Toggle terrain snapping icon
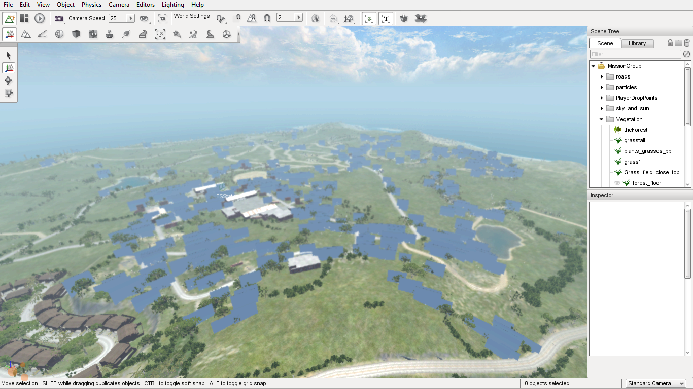This screenshot has height=389, width=693. 252,18
